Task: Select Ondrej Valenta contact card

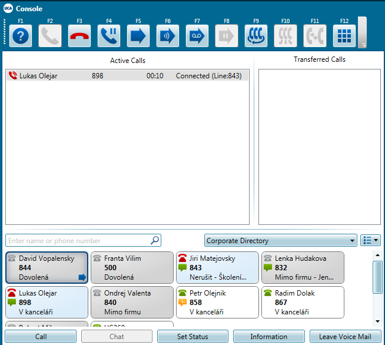Action: [132, 302]
